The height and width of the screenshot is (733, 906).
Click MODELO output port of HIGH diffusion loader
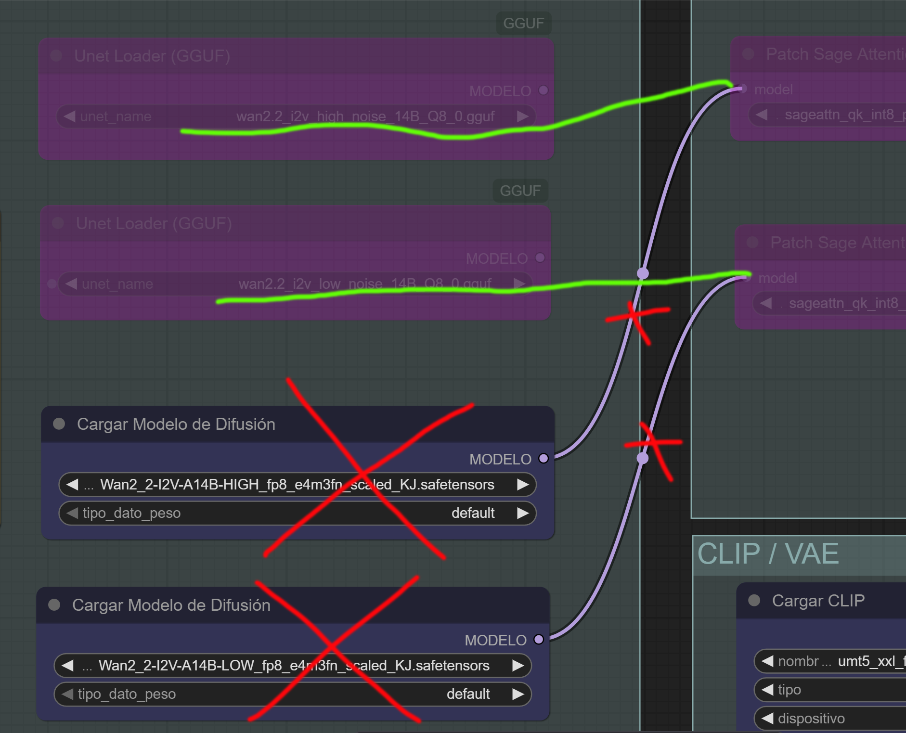(x=544, y=458)
